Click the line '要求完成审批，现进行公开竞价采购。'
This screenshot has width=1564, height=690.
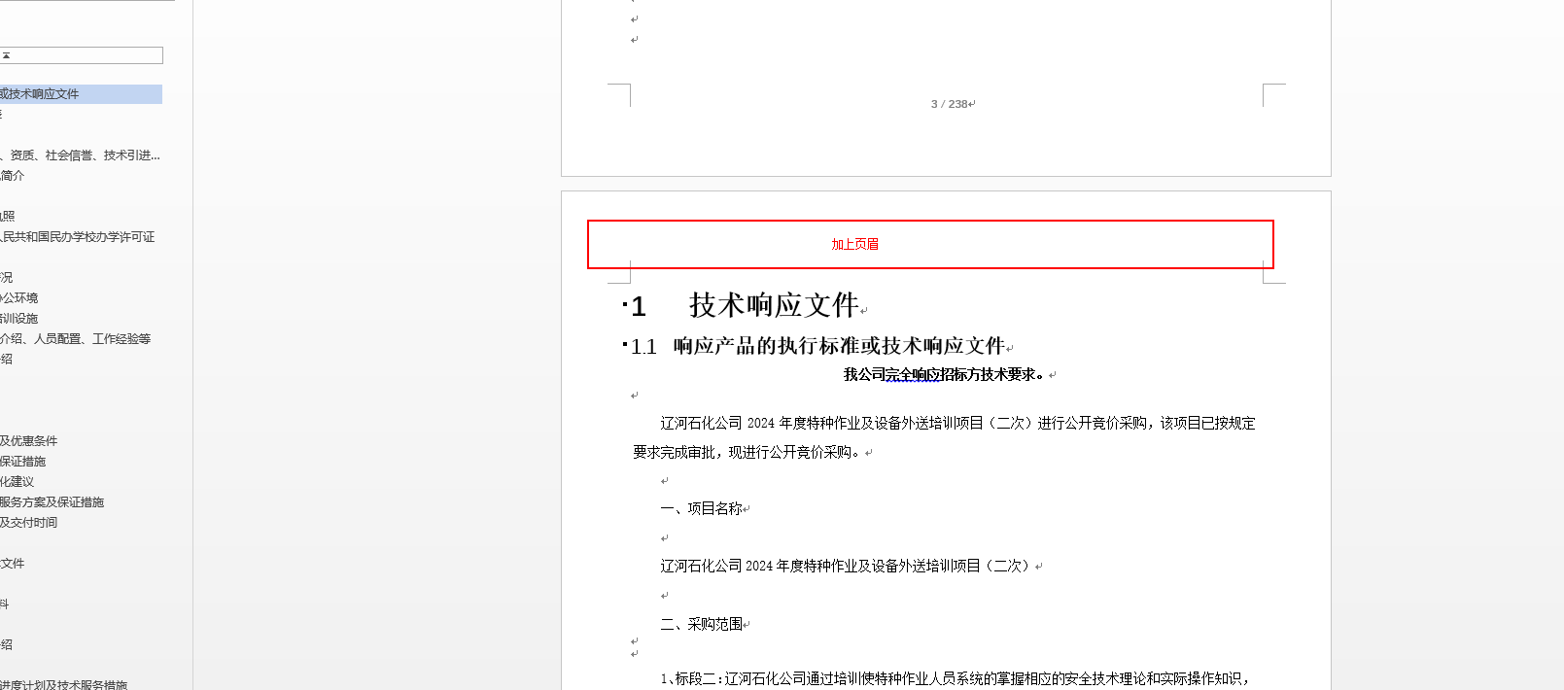tap(747, 452)
